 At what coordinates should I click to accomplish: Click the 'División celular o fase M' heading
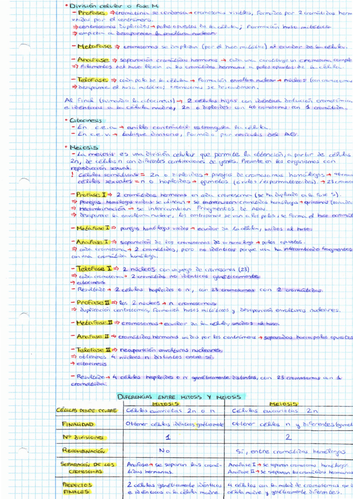[x=114, y=6]
